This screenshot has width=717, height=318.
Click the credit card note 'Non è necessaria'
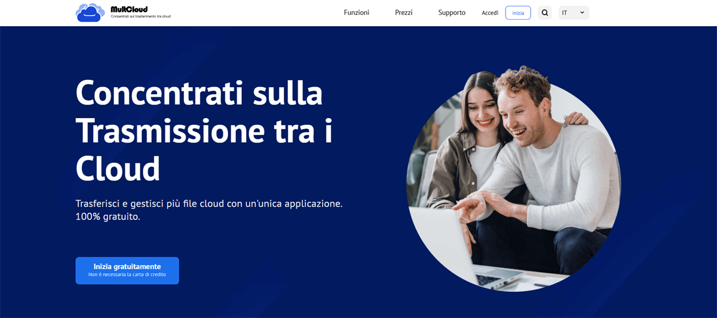tap(127, 274)
